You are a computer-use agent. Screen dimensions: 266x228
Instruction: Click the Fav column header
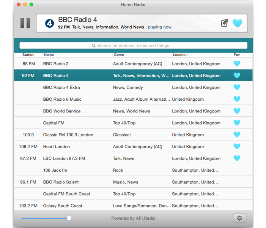(237, 55)
